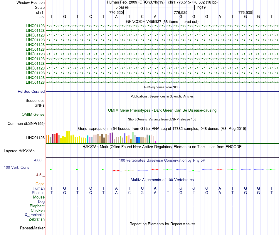Screen dimensions: 279x235
Task: Click the 'Human Feb. 2009 (GRCh37/hg19)' assembly text
Action: click(x=136, y=2)
